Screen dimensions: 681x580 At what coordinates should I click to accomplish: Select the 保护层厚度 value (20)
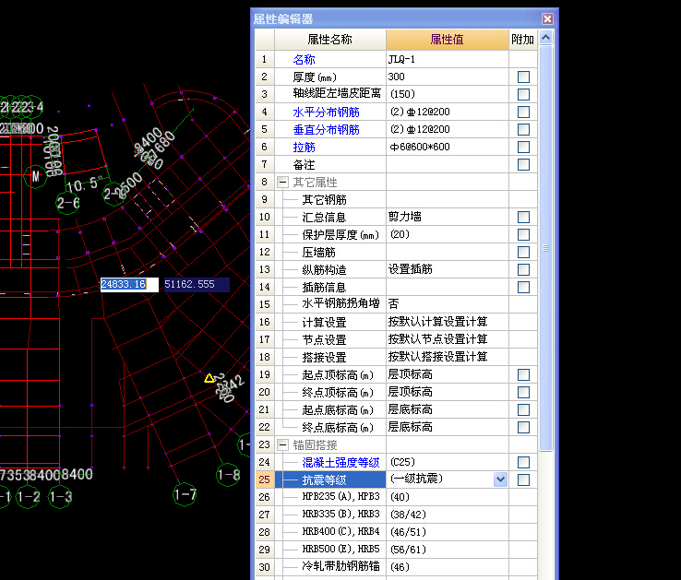coord(447,234)
